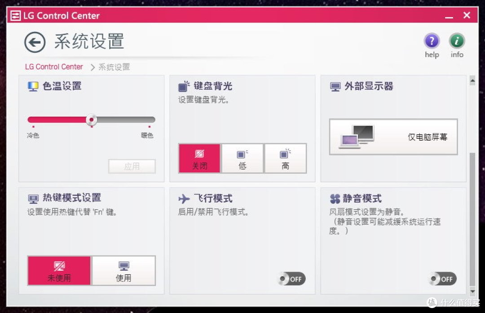
Task: Click the 热键模式设置 heading
Action: 72,198
